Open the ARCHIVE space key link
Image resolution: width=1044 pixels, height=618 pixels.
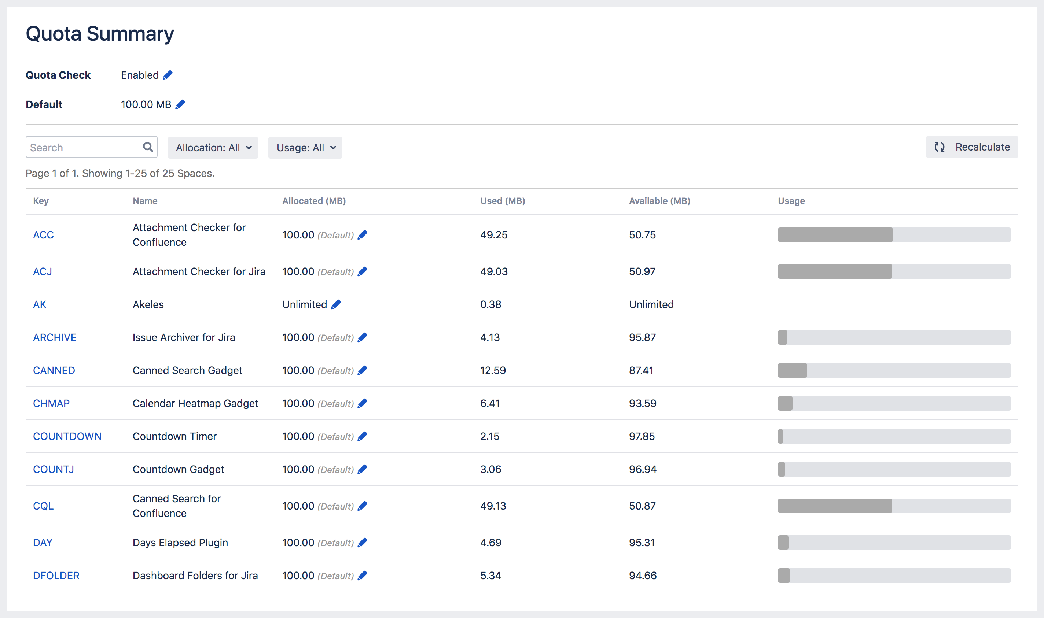click(x=55, y=337)
